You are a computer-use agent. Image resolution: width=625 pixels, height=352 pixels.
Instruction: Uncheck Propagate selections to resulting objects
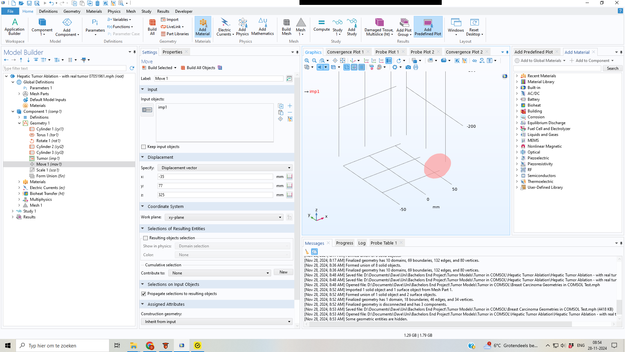144,294
